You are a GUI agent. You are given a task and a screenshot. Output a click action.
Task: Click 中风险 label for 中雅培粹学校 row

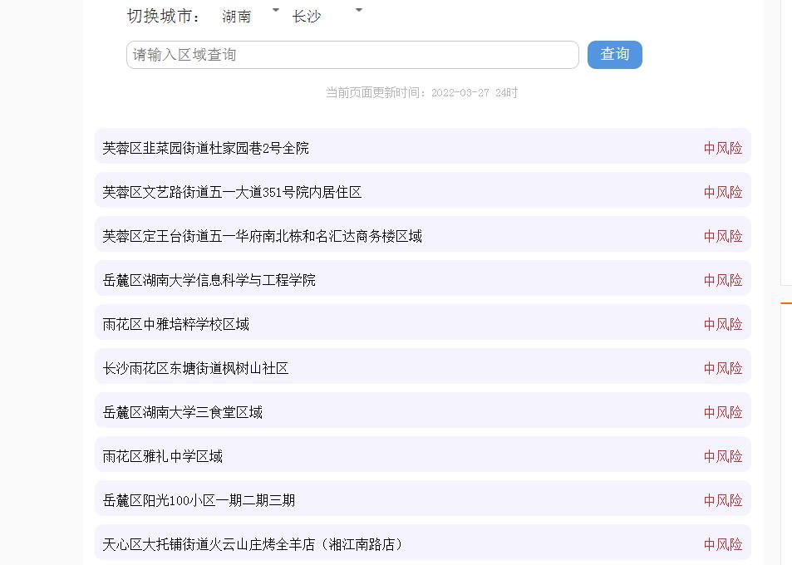coord(723,324)
